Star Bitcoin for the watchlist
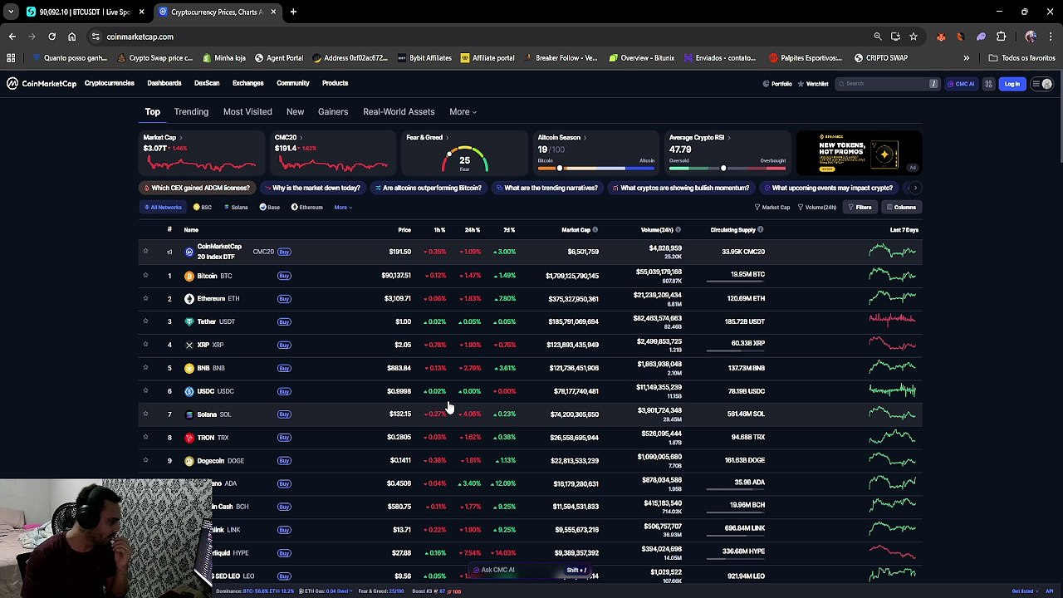This screenshot has height=598, width=1063. pyautogui.click(x=145, y=275)
